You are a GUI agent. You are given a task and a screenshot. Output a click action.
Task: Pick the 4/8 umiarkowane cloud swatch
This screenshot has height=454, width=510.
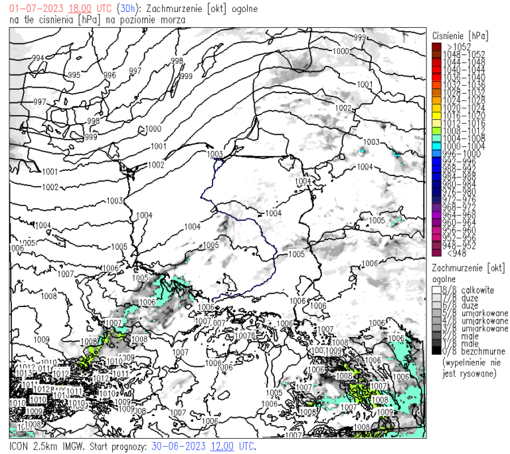436,320
